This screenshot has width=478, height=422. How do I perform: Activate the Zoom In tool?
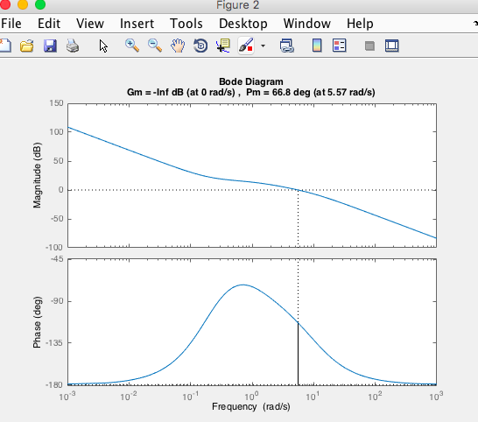coord(132,46)
